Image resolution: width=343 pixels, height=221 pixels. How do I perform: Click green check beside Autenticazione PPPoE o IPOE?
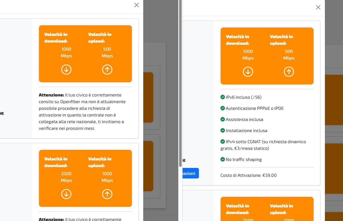[x=223, y=108]
